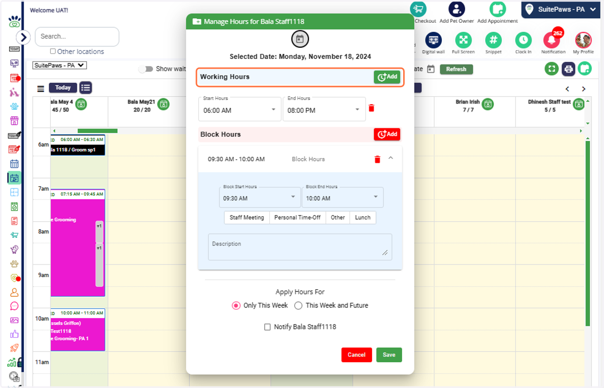
Task: Delete the 06:00 AM working hours row
Action: click(371, 108)
